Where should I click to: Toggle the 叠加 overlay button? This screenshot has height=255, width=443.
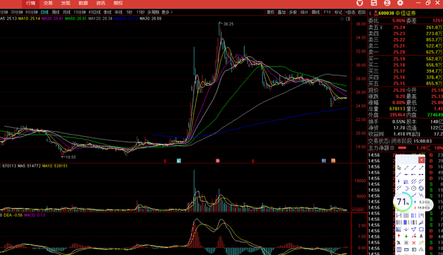[282, 12]
